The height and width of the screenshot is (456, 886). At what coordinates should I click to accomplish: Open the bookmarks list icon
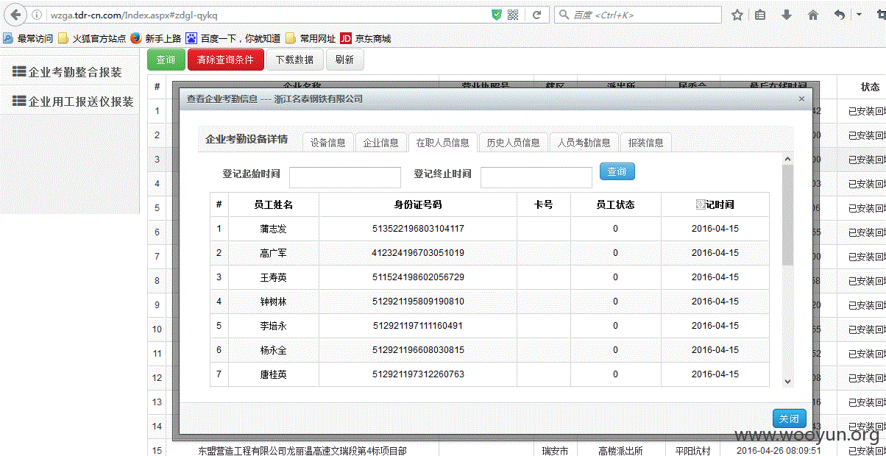point(761,15)
